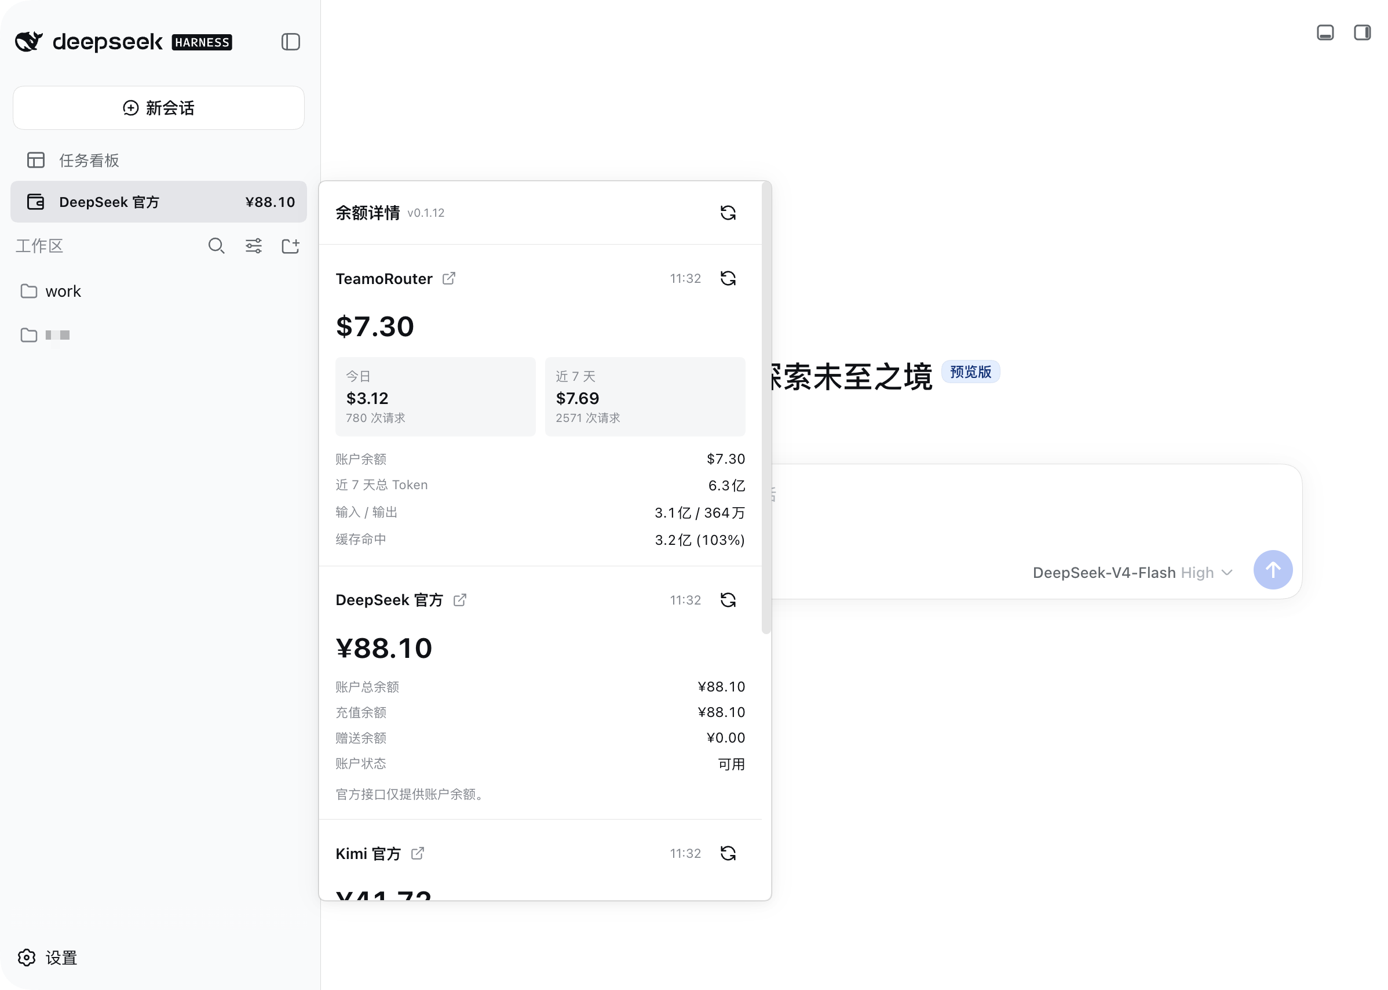Image resolution: width=1388 pixels, height=990 pixels.
Task: Open DeepSeek 官方 external link icon
Action: tap(459, 600)
